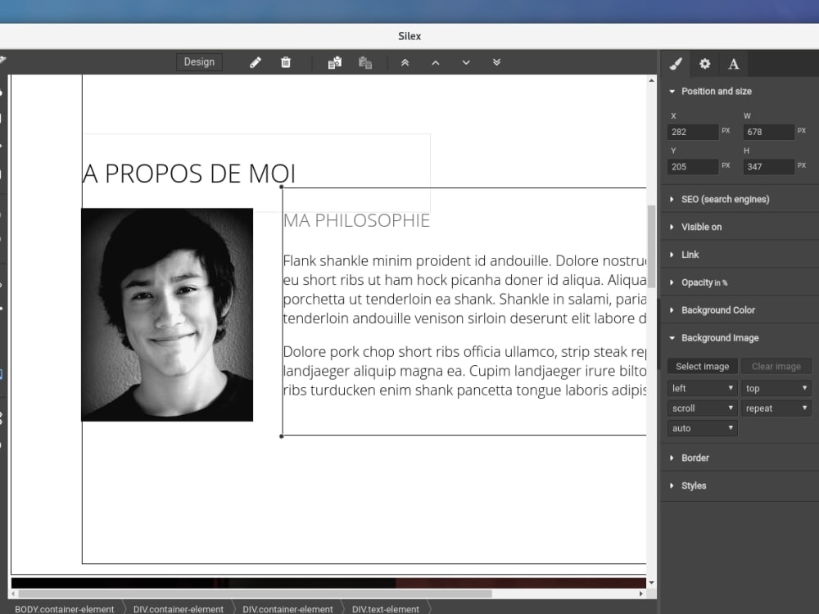Click the horizontal scrollbar thumb below canvas

pos(255,594)
